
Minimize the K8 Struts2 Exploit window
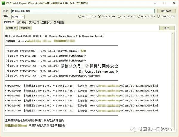pyautogui.click(x=155, y=3)
